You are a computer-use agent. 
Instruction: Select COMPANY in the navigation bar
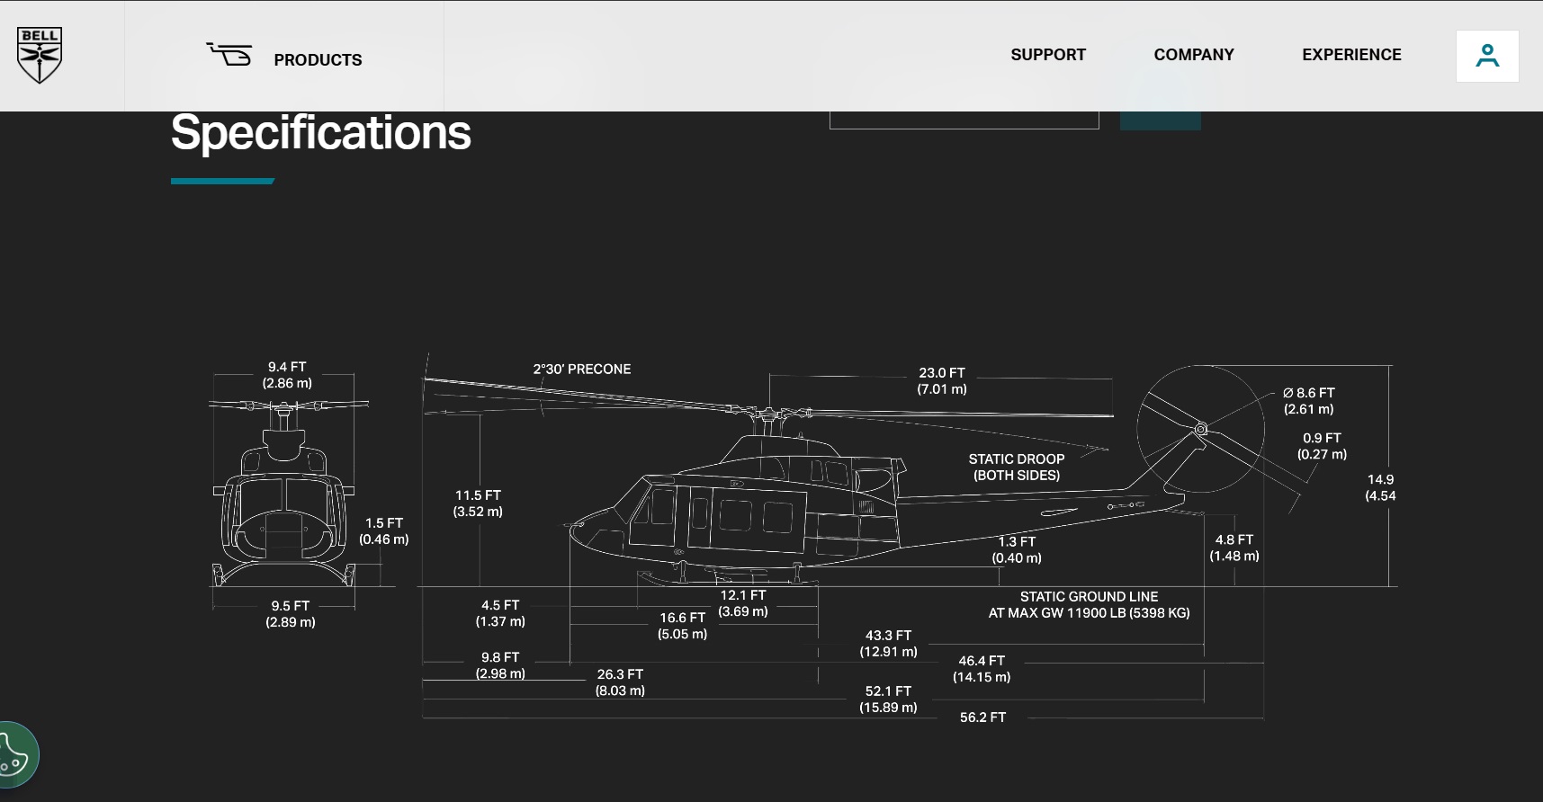click(1193, 55)
